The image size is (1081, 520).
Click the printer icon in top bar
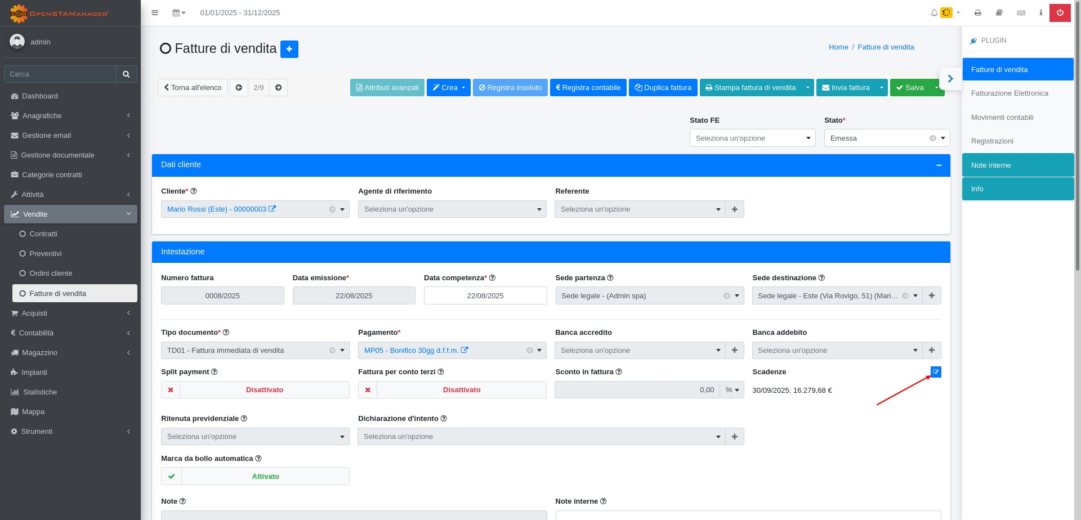coord(978,12)
